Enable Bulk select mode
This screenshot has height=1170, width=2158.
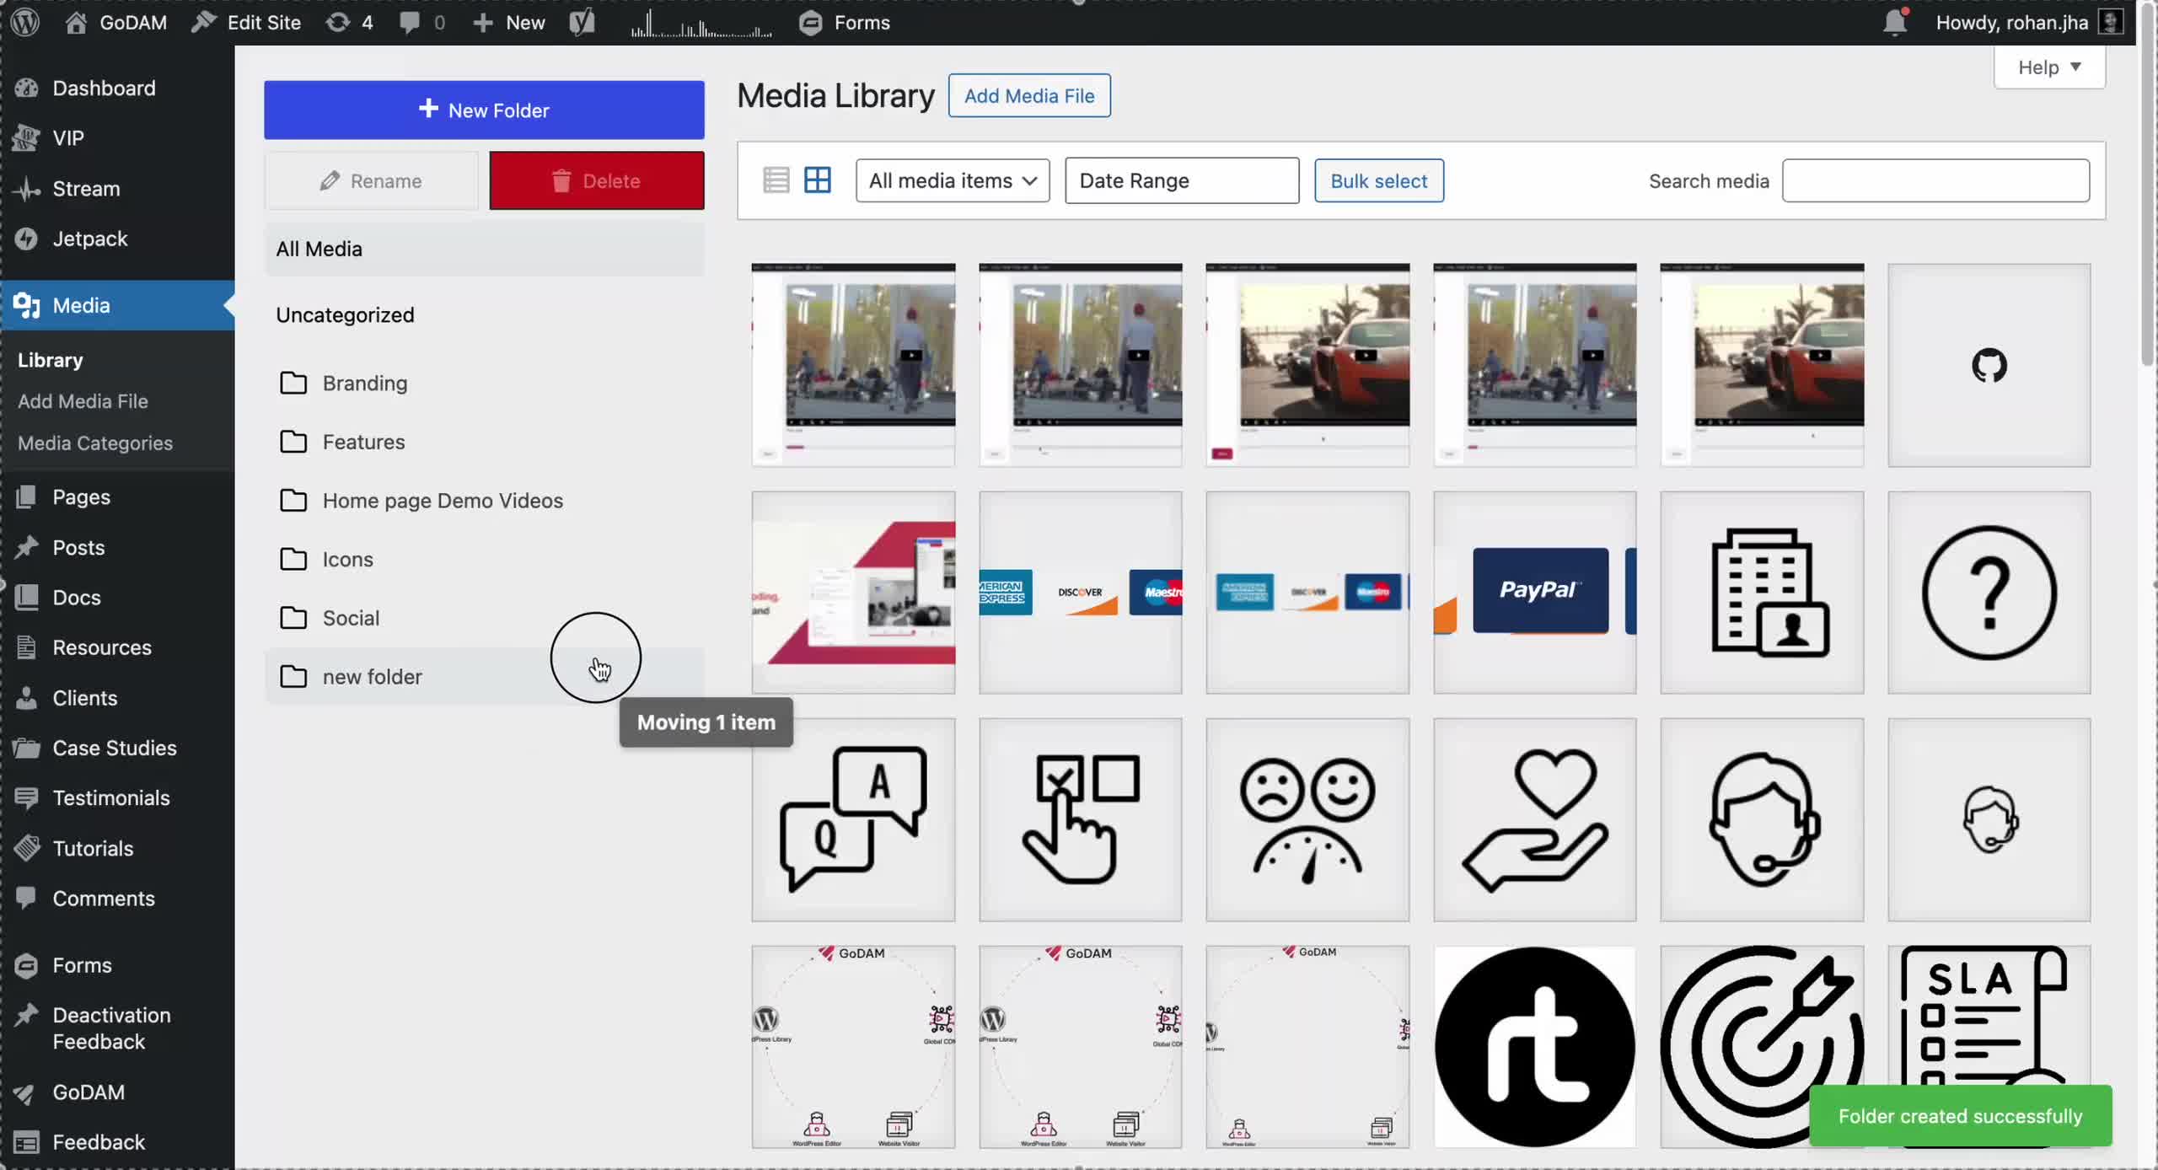point(1378,180)
